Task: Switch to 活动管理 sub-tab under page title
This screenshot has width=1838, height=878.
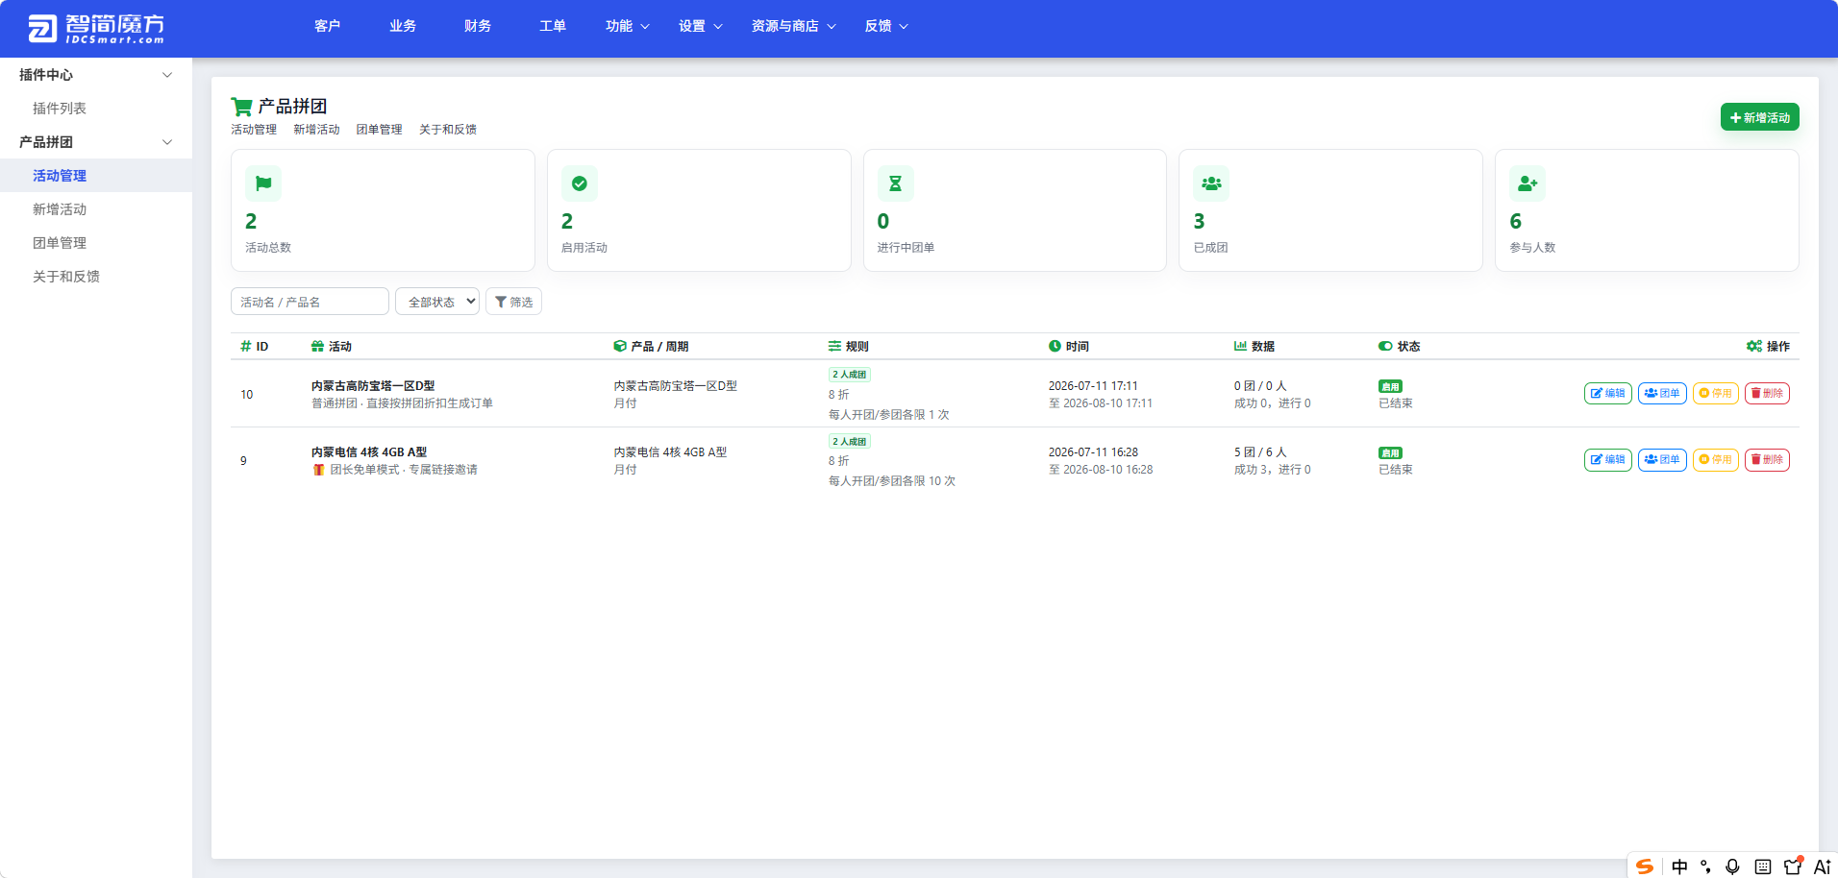Action: coord(254,130)
